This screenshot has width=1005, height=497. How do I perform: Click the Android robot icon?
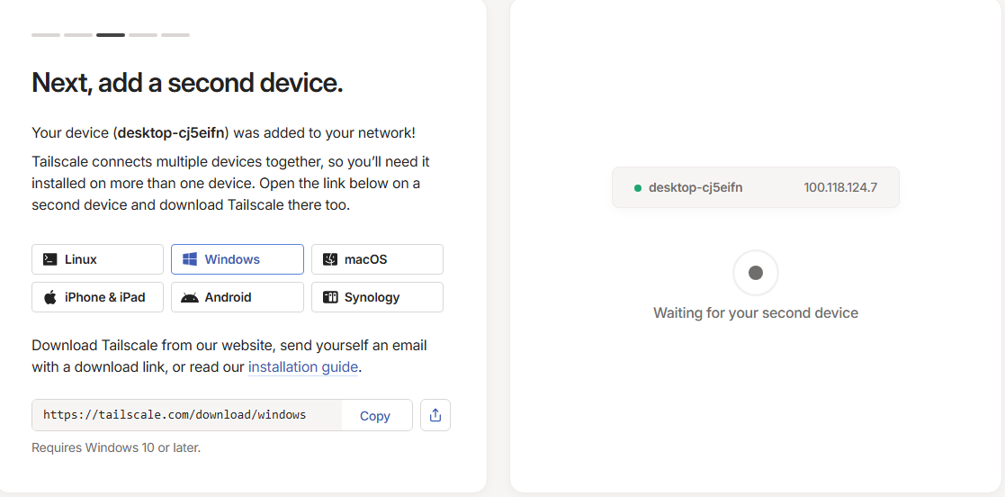pos(190,297)
